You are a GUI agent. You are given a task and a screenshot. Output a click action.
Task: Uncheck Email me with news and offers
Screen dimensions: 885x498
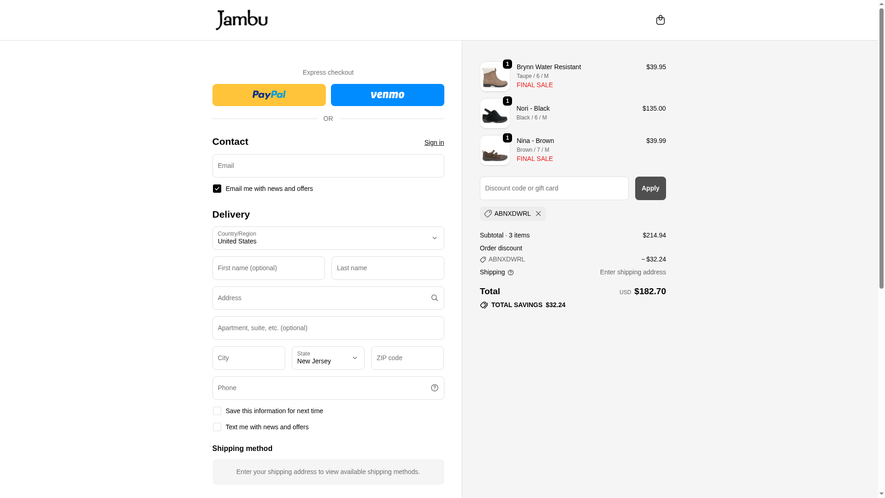coord(217,189)
